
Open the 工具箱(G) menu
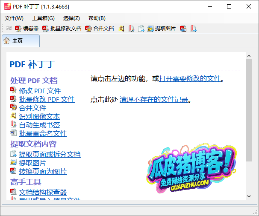(43, 18)
